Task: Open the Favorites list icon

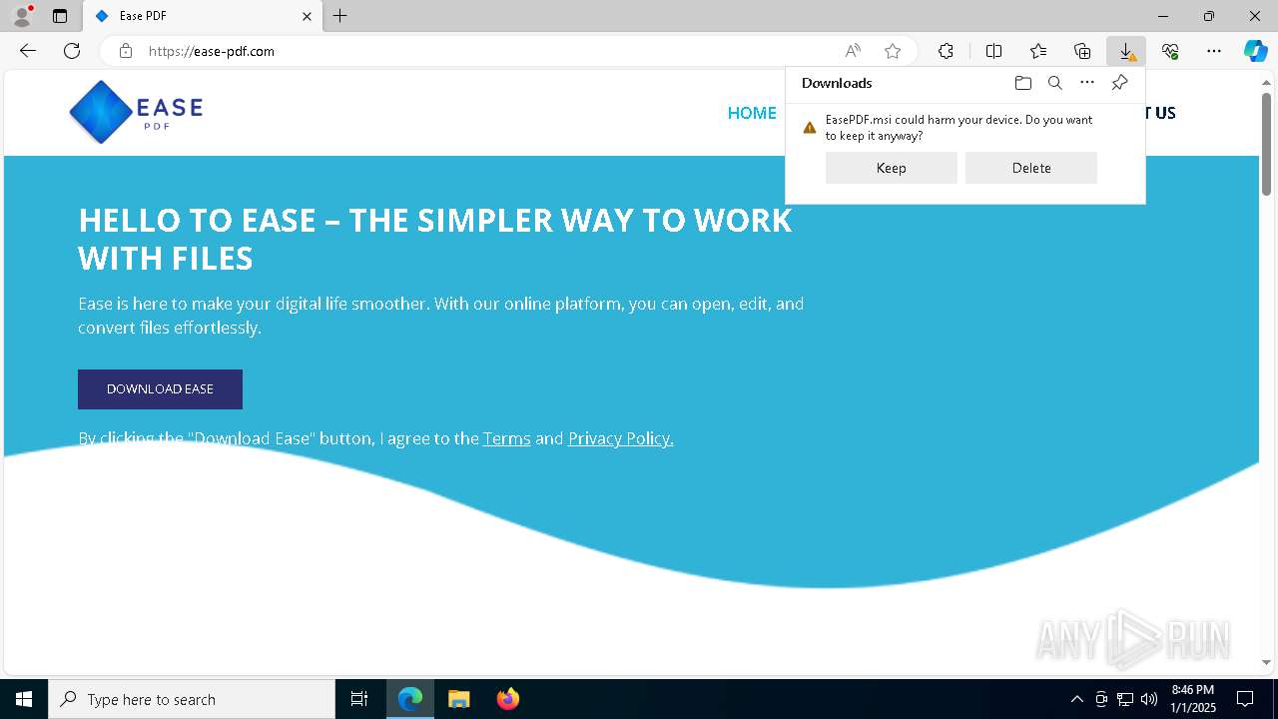Action: pos(1038,51)
